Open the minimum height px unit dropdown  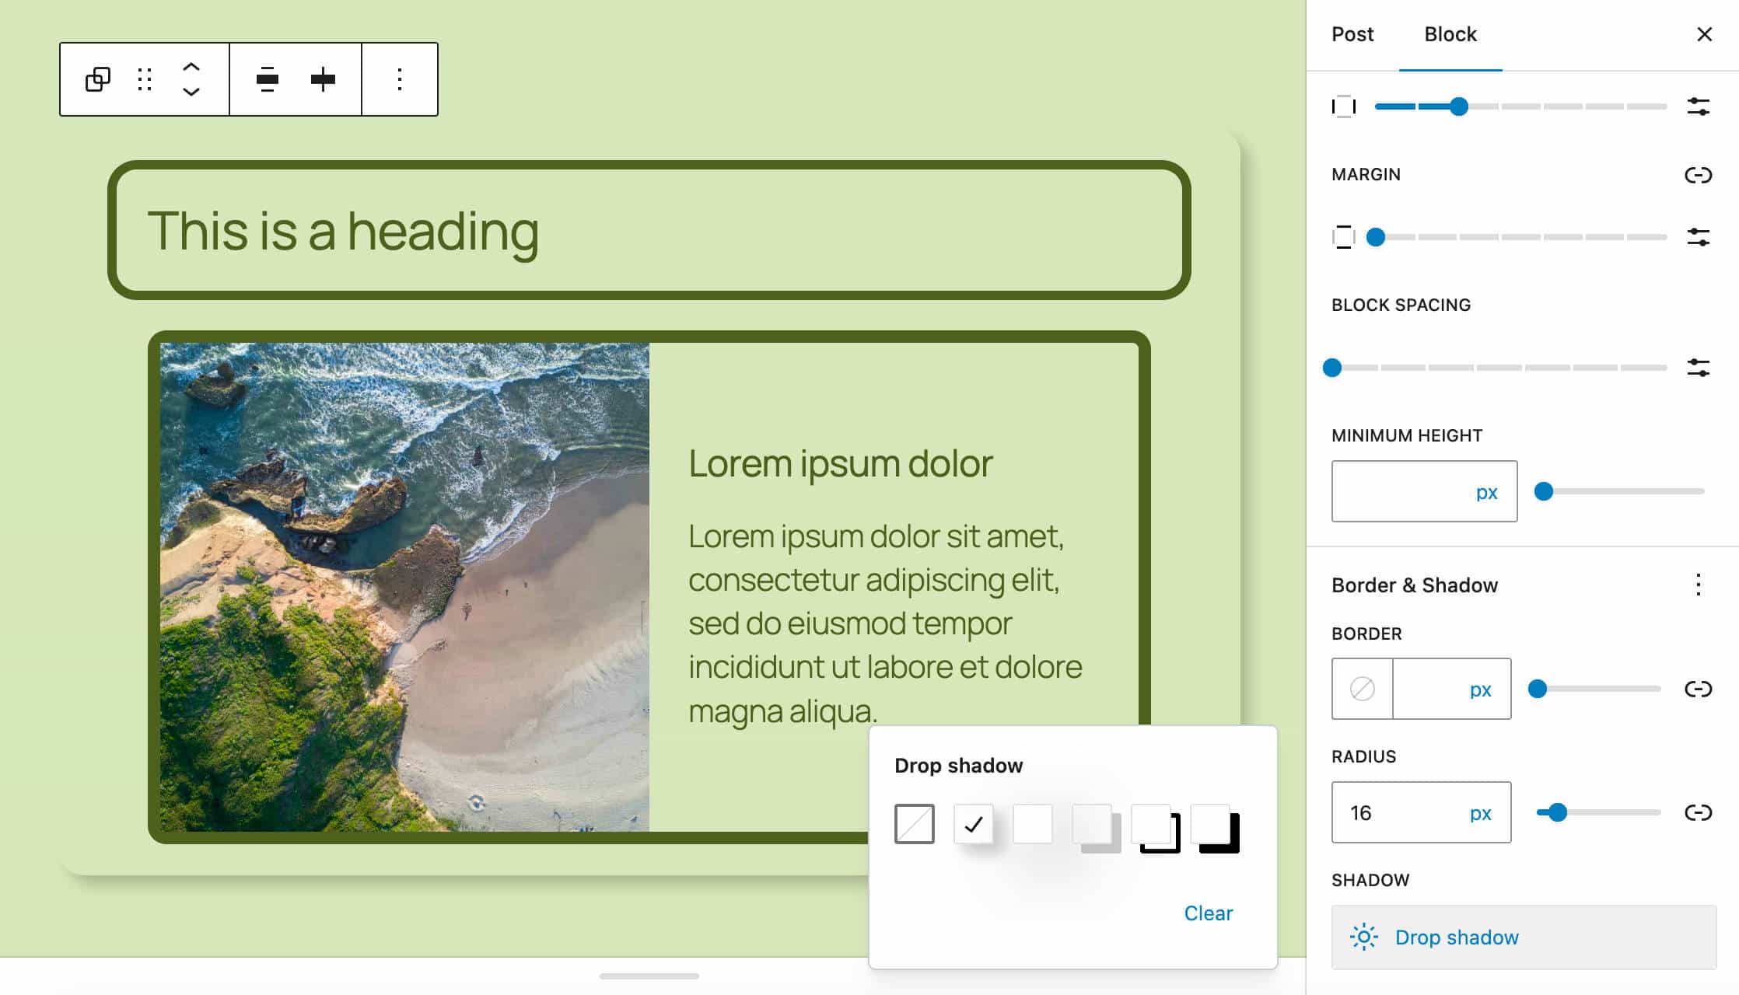pos(1486,492)
